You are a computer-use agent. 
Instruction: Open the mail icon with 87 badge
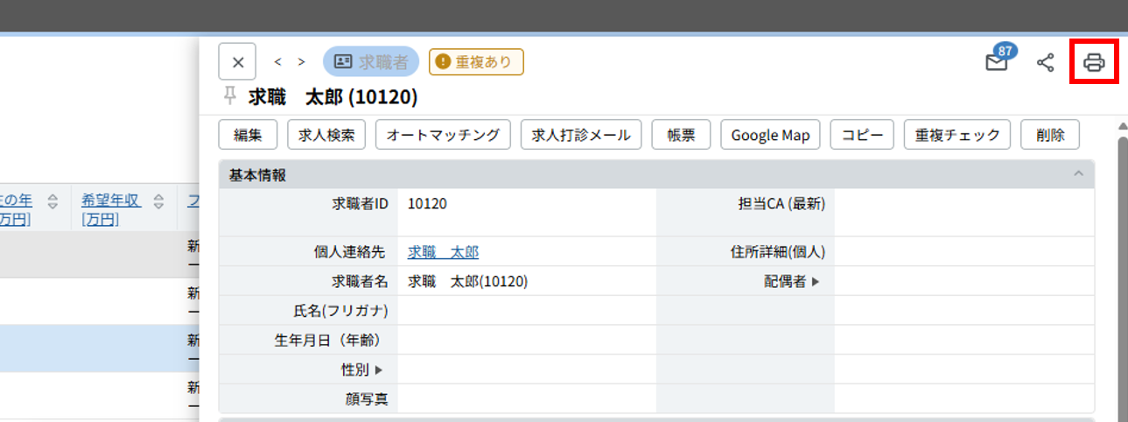pos(997,61)
